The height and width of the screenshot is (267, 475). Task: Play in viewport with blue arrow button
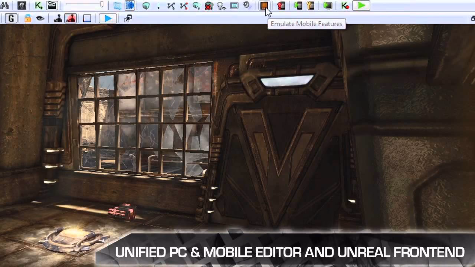[x=108, y=18]
